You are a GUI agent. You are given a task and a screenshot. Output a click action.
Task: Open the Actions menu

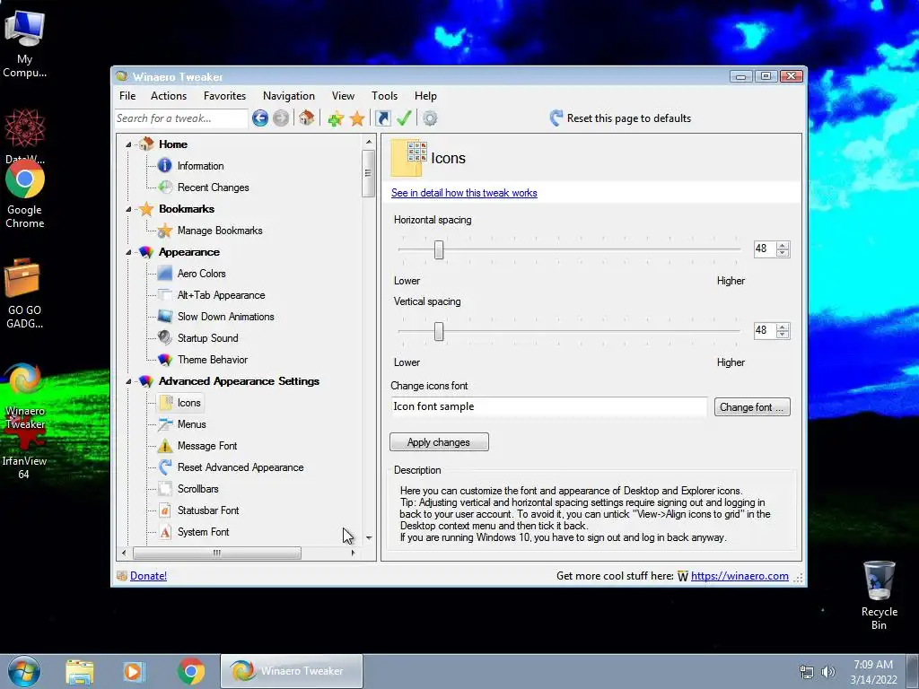169,95
